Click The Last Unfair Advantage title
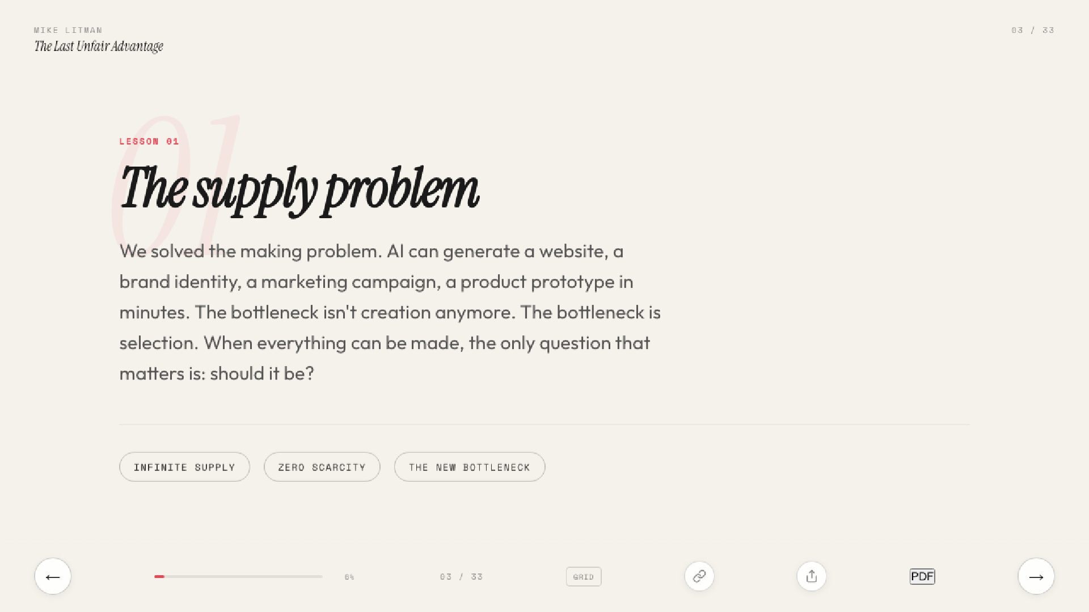 [99, 46]
